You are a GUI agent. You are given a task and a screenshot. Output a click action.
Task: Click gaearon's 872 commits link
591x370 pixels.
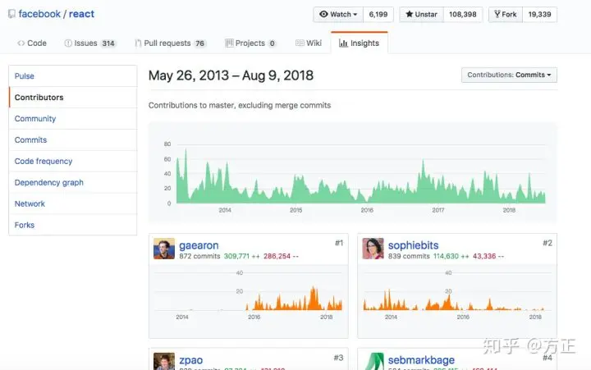(x=199, y=256)
